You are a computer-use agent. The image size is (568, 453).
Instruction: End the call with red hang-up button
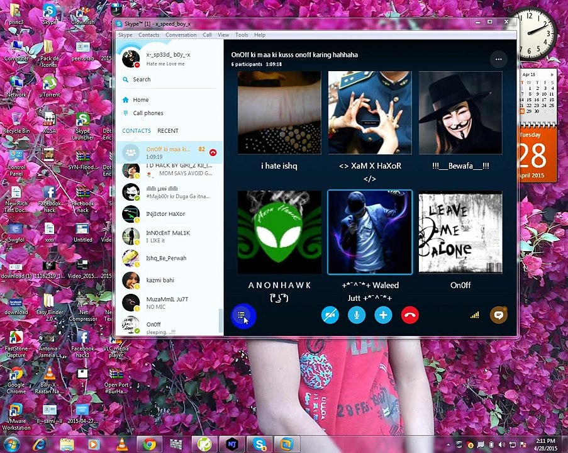410,315
